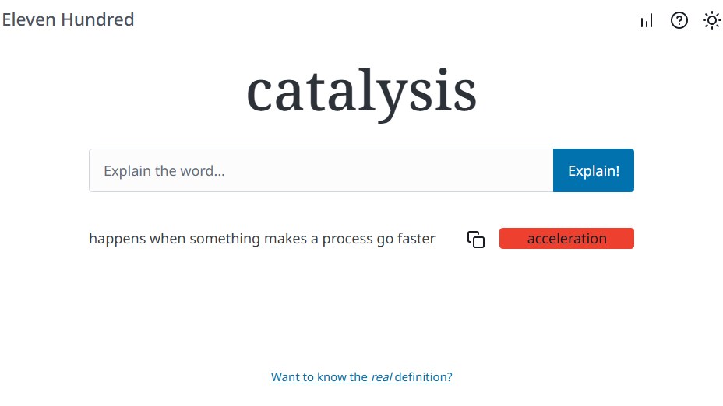Show the how-to-play help dialog
The width and height of the screenshot is (723, 406).
[x=679, y=21]
